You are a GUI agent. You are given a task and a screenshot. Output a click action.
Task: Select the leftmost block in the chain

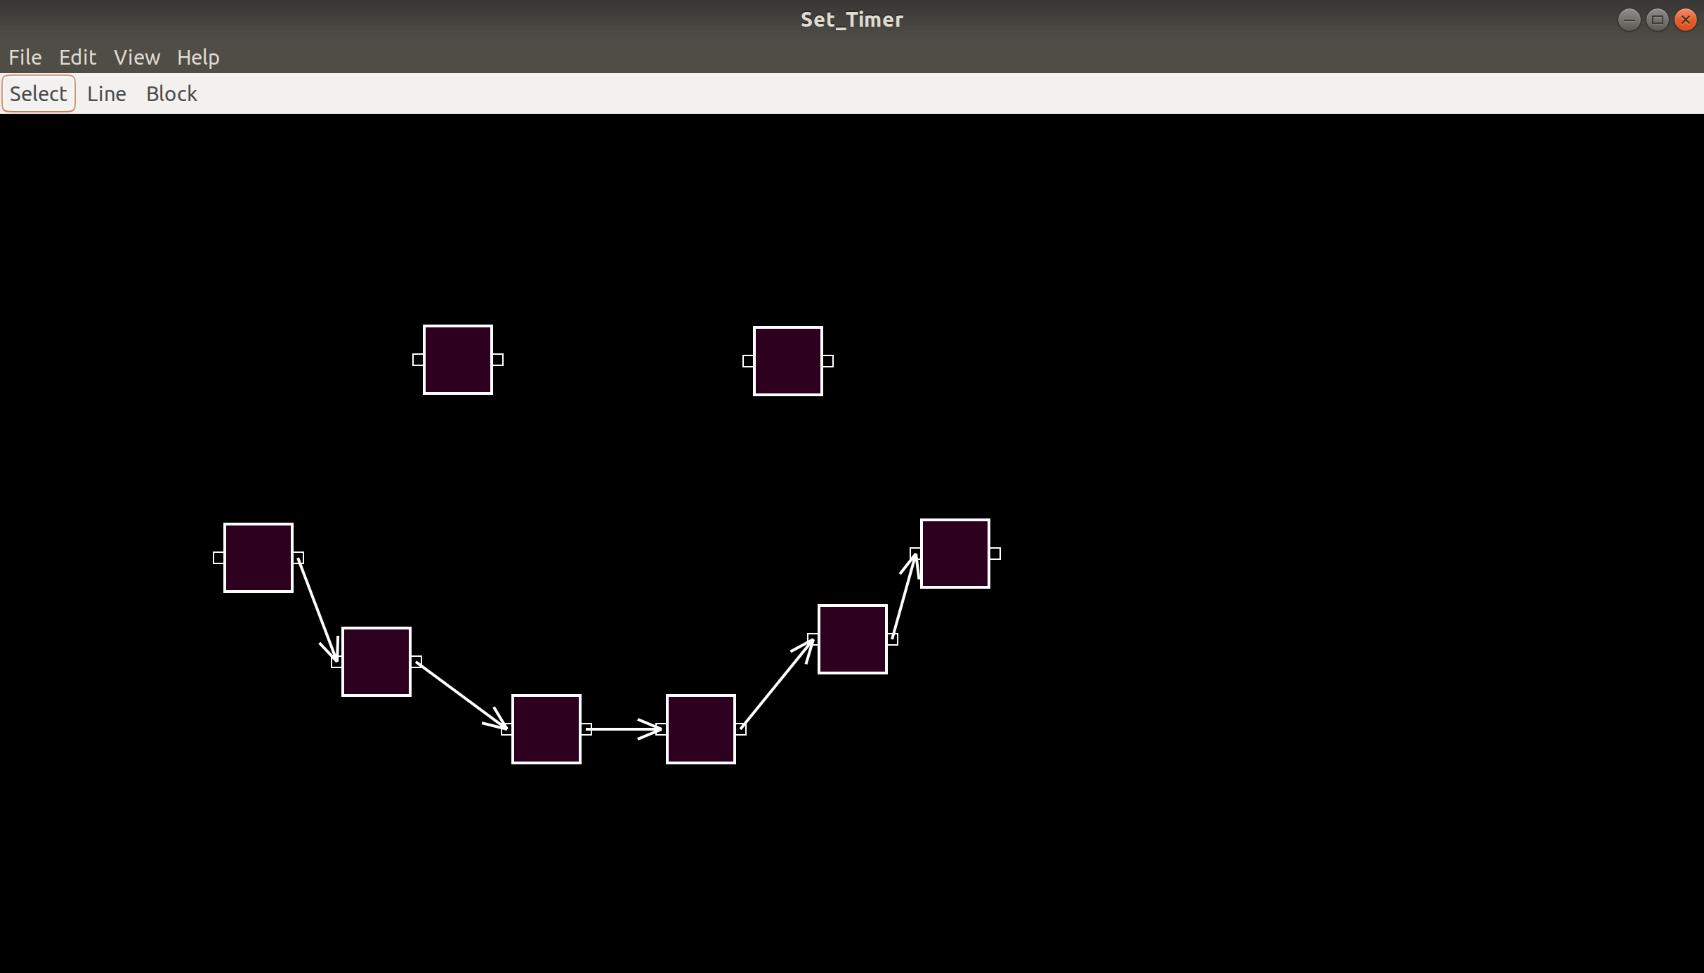click(x=258, y=558)
